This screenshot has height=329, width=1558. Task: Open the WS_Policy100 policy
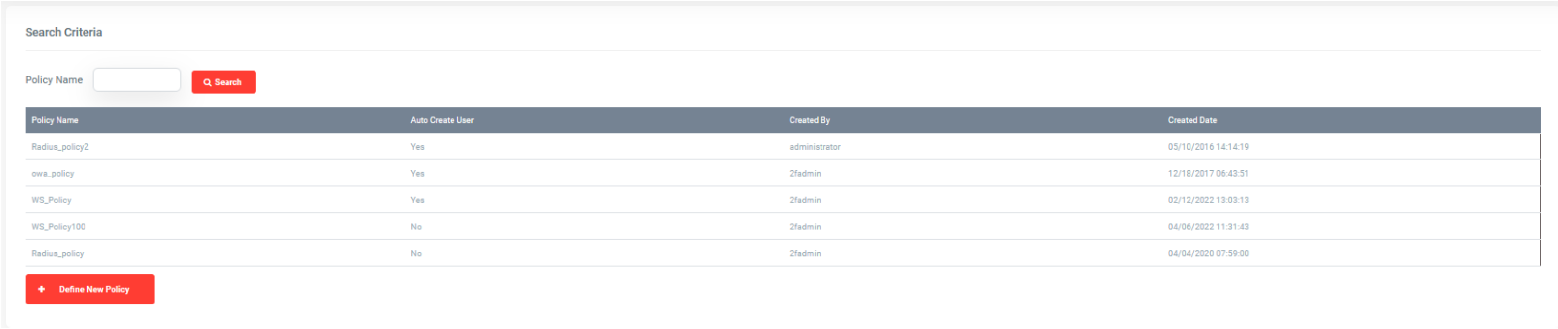(x=58, y=227)
